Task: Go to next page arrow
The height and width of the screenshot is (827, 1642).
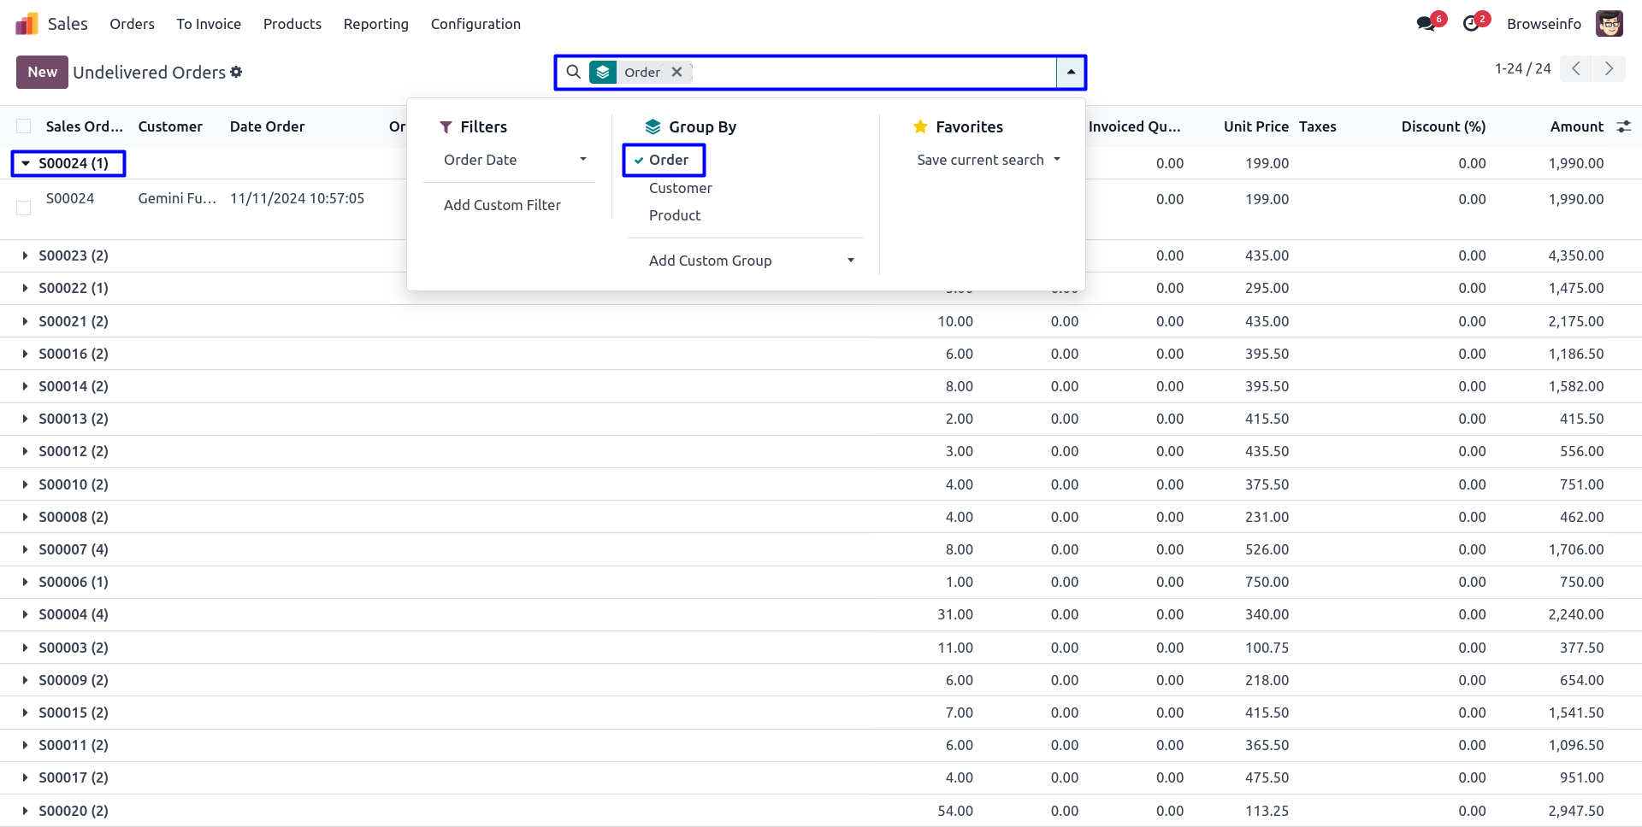Action: tap(1609, 69)
